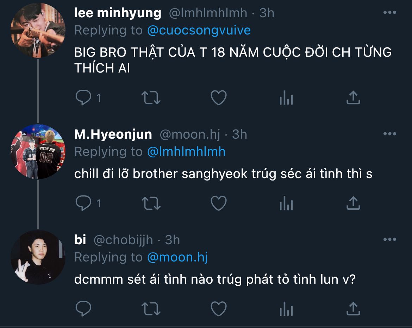
Task: Open lee minhyung's profile picture
Action: coord(38,30)
